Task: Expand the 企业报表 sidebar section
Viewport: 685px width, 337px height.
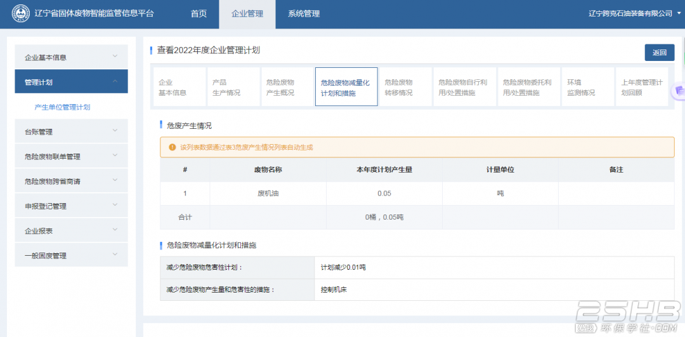Action: pos(71,231)
